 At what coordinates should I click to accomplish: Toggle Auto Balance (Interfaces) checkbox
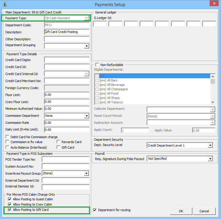pos(7,147)
